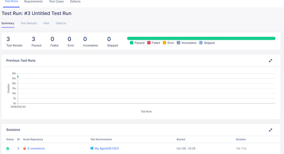Screen dimensions: 284x154
Task: Toggle the Incomplete legend swatch
Action: [178, 43]
